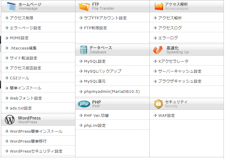The height and width of the screenshot is (159, 225).
Task: Open Xアクセラレータ link
Action: pyautogui.click(x=173, y=61)
